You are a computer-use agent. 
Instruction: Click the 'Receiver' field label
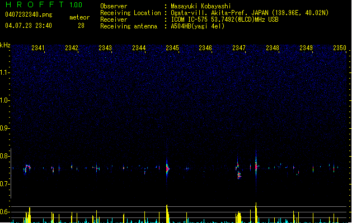point(114,20)
